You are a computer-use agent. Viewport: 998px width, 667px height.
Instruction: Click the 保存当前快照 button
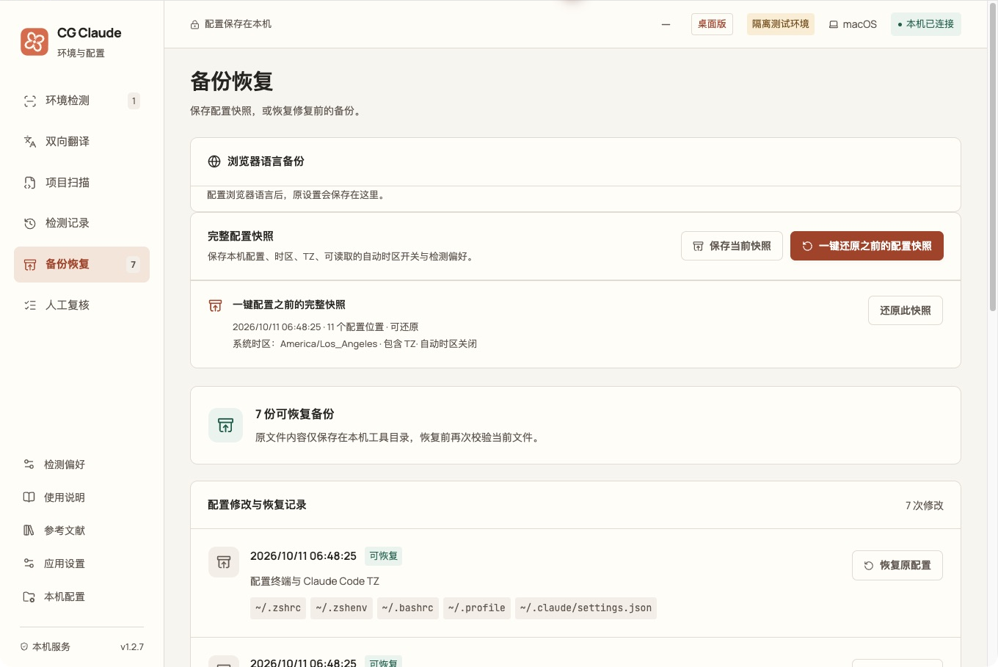click(x=732, y=246)
